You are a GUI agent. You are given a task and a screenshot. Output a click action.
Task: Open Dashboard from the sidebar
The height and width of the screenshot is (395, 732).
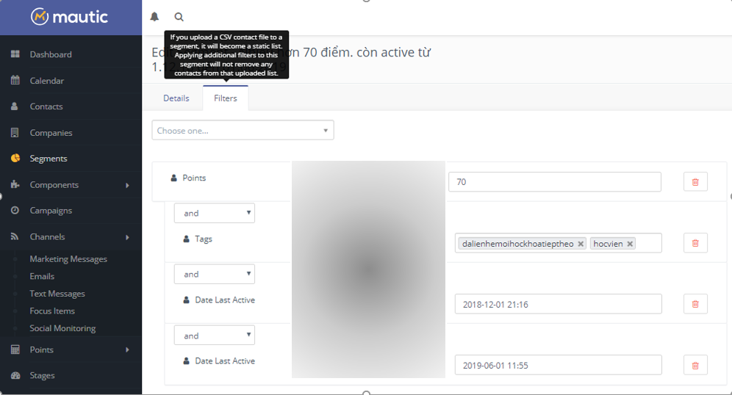50,54
